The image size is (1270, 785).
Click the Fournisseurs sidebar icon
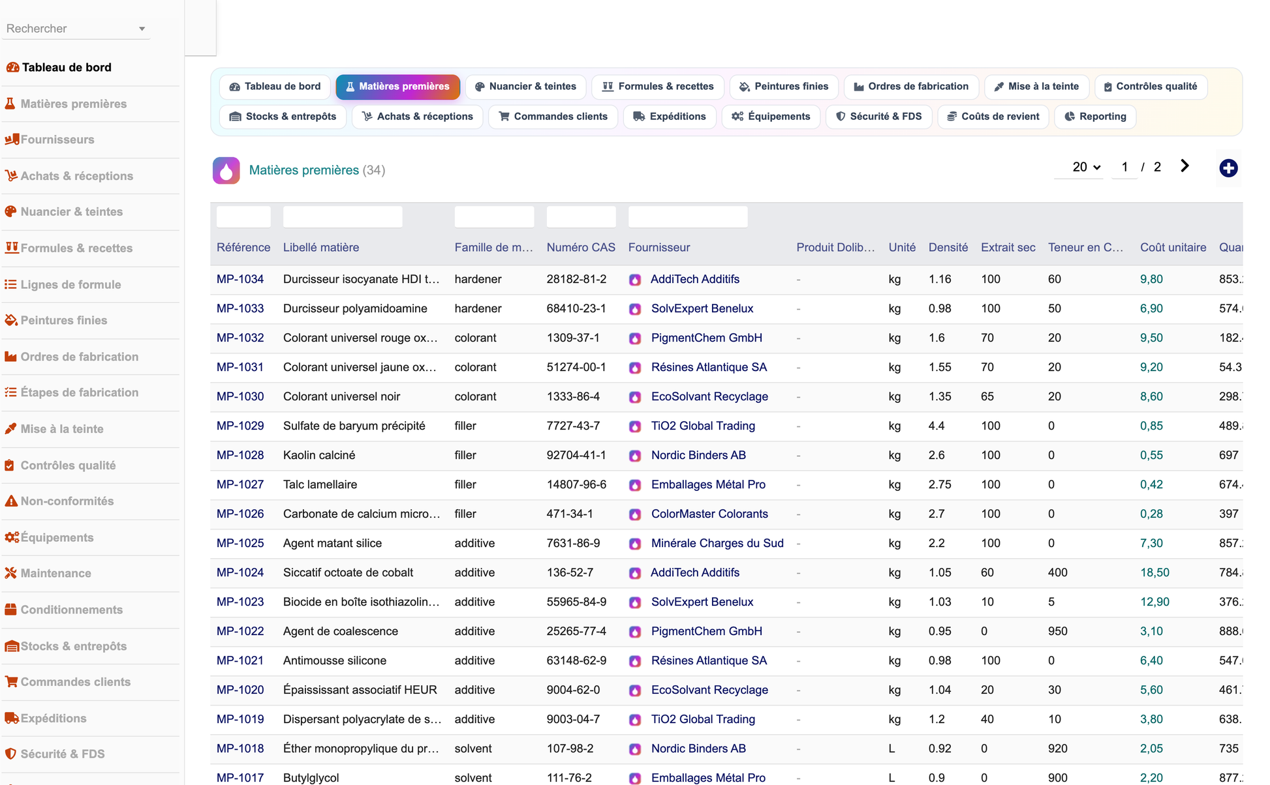(12, 140)
